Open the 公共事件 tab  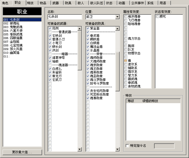(x=138, y=3)
